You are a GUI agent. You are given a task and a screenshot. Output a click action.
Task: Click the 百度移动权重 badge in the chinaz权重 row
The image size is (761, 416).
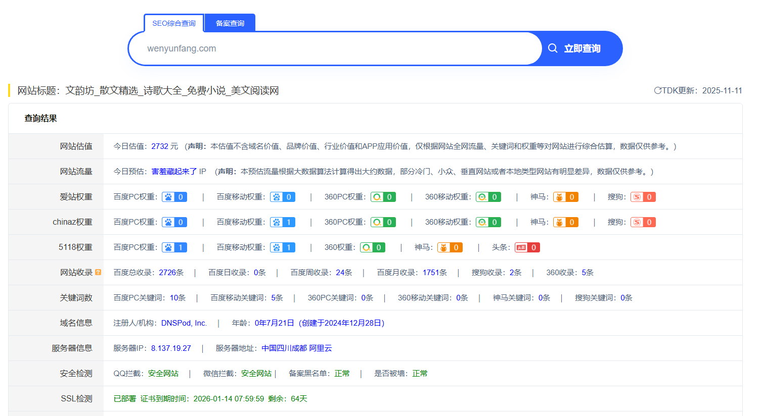coord(282,222)
